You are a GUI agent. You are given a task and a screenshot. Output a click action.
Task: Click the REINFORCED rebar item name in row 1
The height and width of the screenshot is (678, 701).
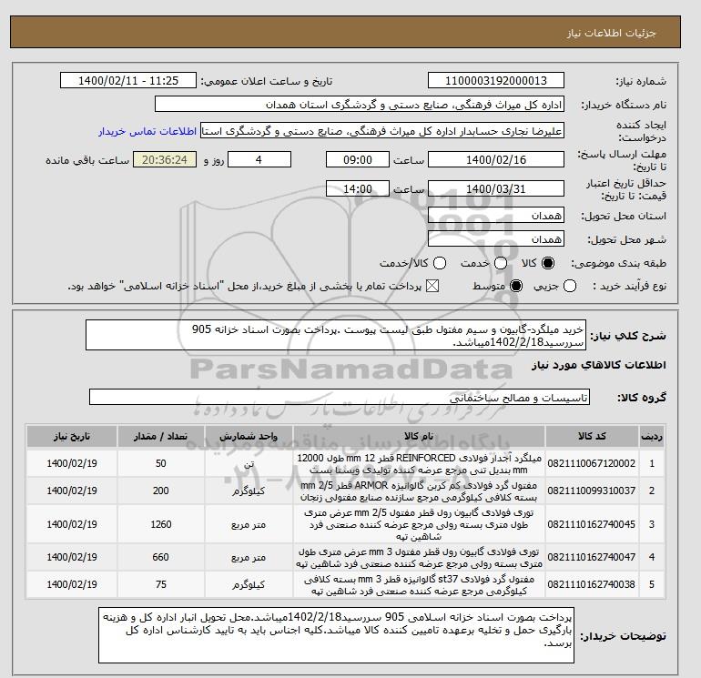(419, 464)
